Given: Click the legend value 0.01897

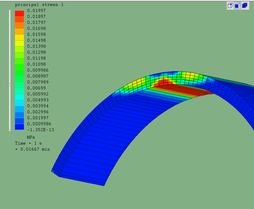Looking at the screenshot, I should (36, 16).
